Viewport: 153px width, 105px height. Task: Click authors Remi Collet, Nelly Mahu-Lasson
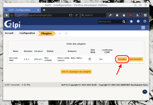70,59
